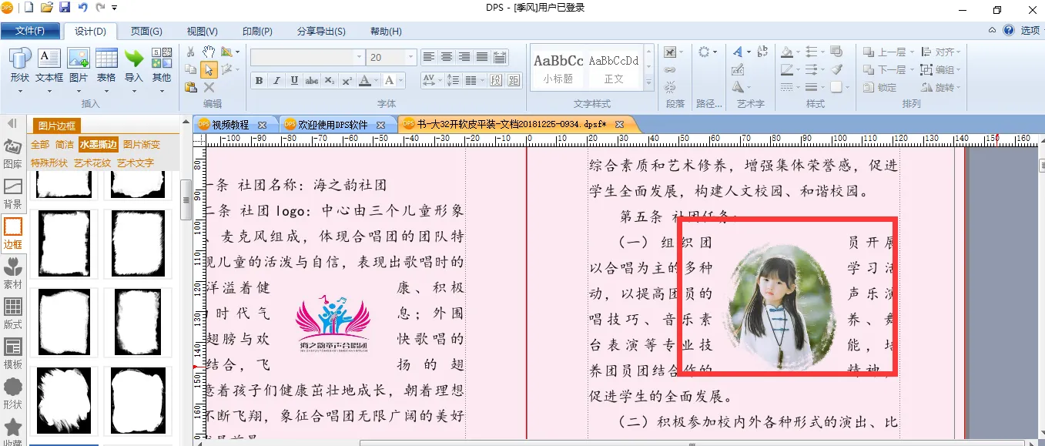Open the 背景 background sidebar panel
This screenshot has height=446, width=1045.
[x=13, y=194]
